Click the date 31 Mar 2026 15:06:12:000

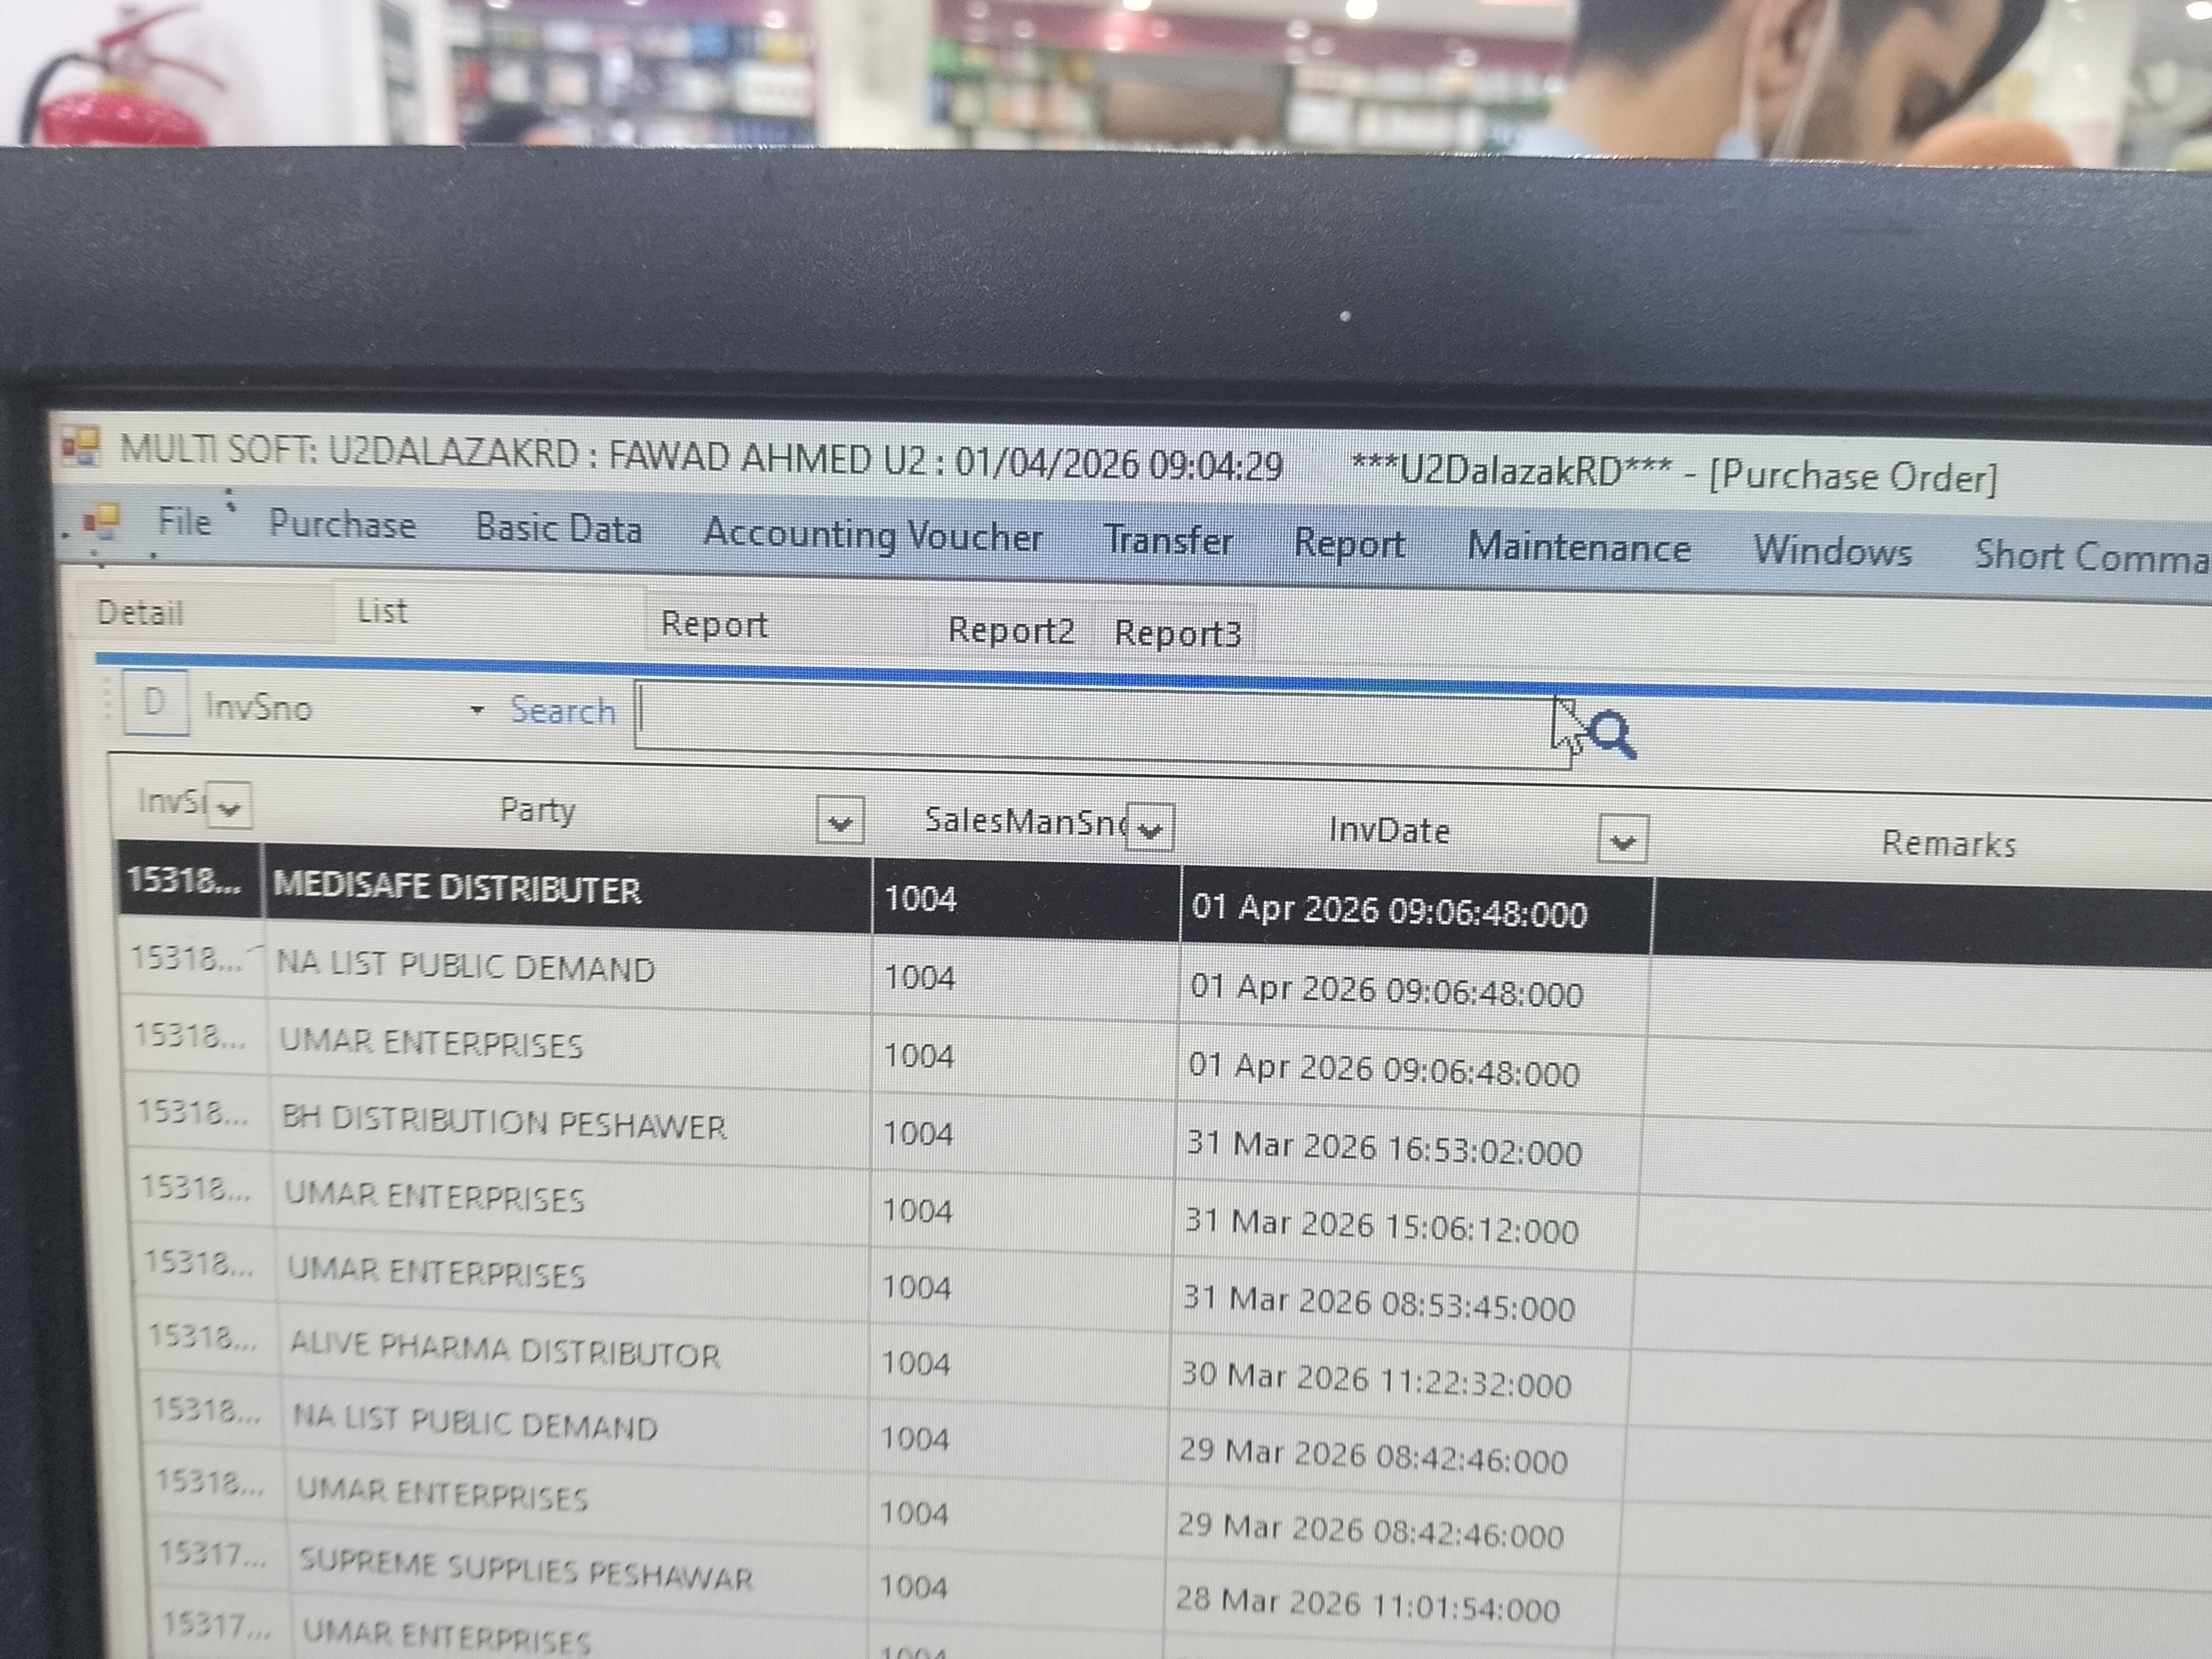click(x=1381, y=1225)
